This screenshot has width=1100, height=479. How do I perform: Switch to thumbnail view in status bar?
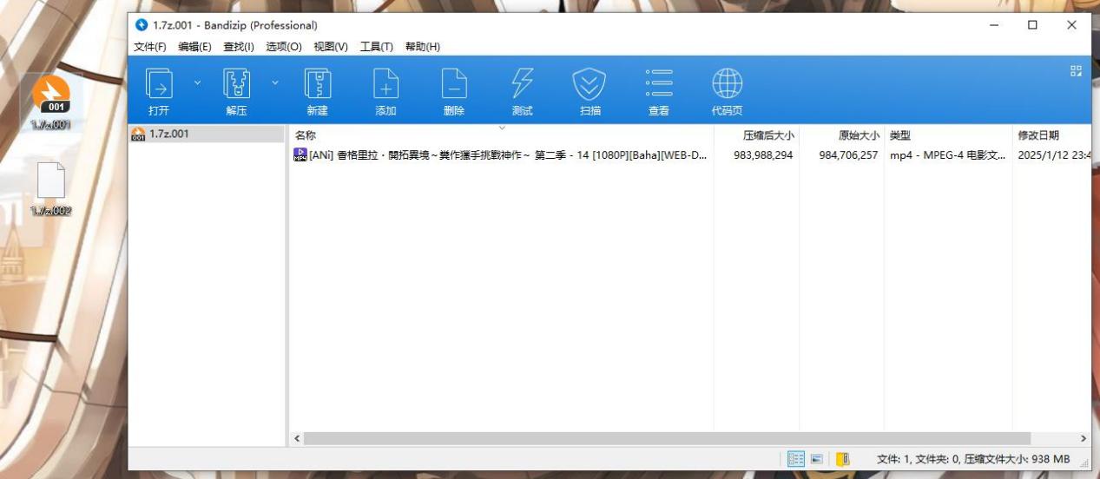tap(817, 459)
